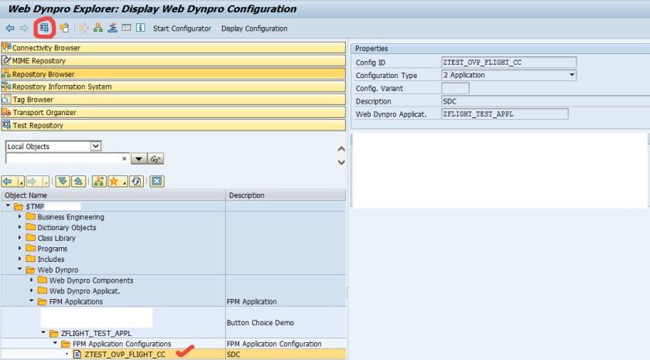Viewport: 650px width, 360px height.
Task: Collapse the $TMP package node
Action: click(8, 205)
